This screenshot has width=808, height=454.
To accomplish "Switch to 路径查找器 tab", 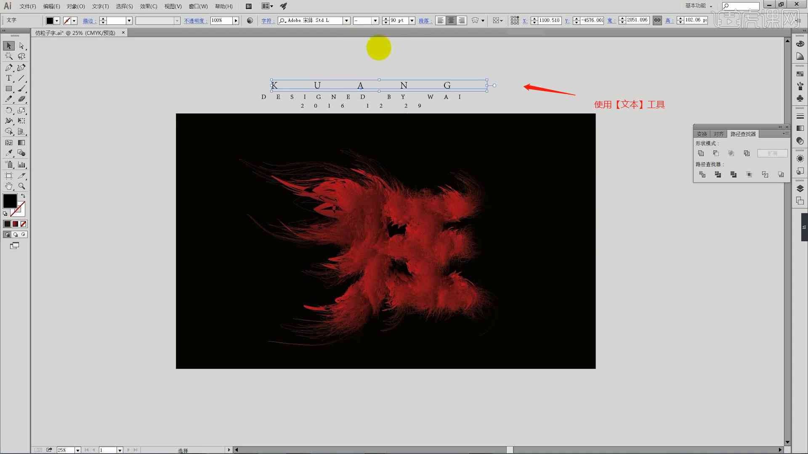I will tap(742, 134).
